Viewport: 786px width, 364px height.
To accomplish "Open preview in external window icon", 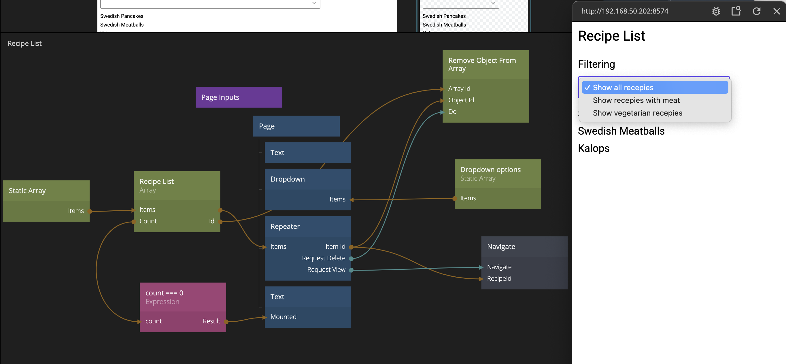I will coord(736,11).
